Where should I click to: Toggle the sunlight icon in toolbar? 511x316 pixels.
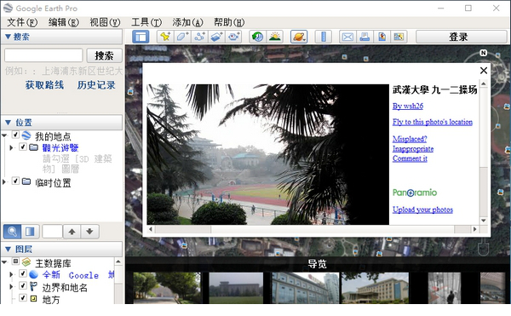[275, 37]
